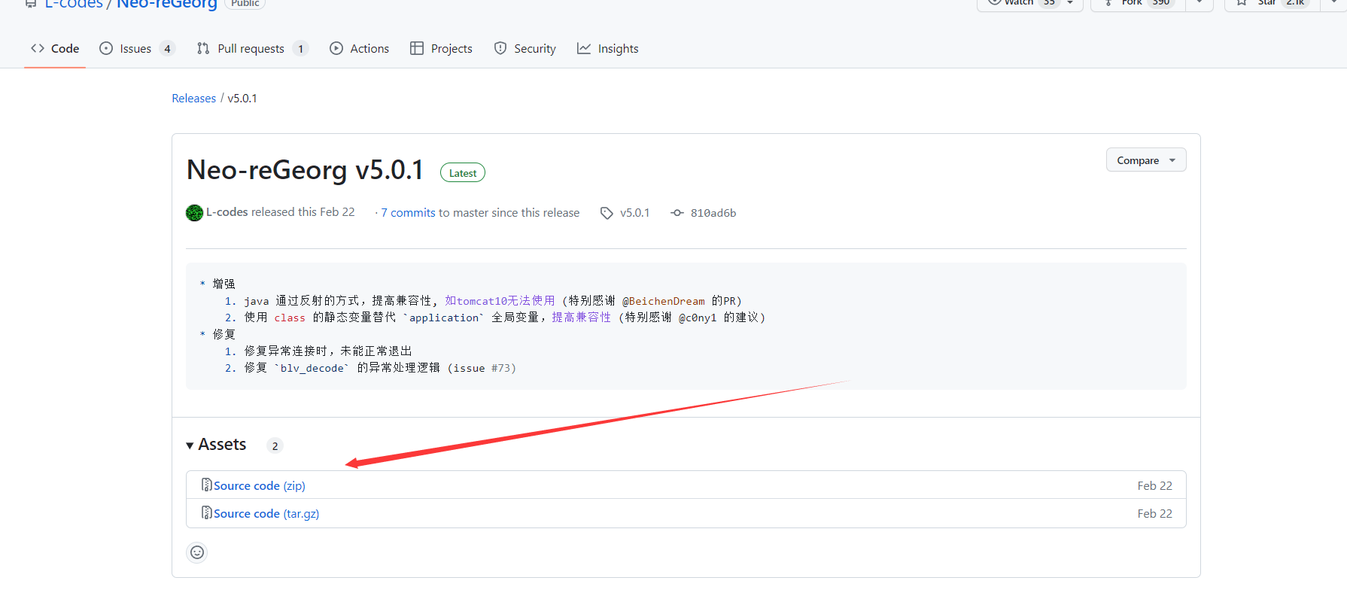The height and width of the screenshot is (608, 1347).
Task: Click the tar.gz file icon
Action: 206,512
